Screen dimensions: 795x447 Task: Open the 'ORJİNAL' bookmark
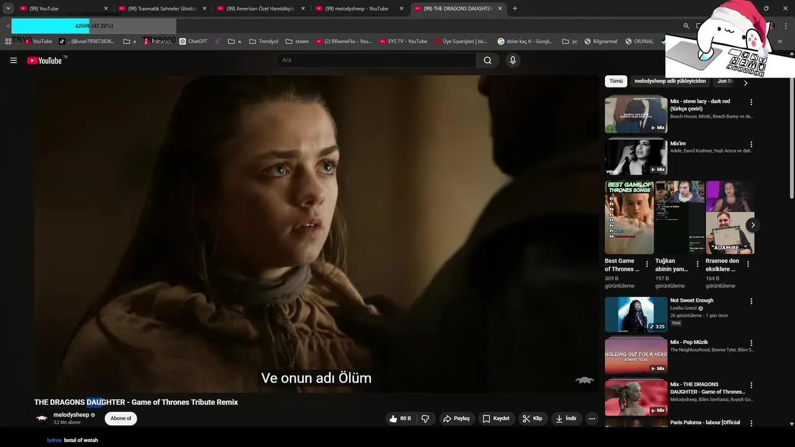[x=639, y=42]
